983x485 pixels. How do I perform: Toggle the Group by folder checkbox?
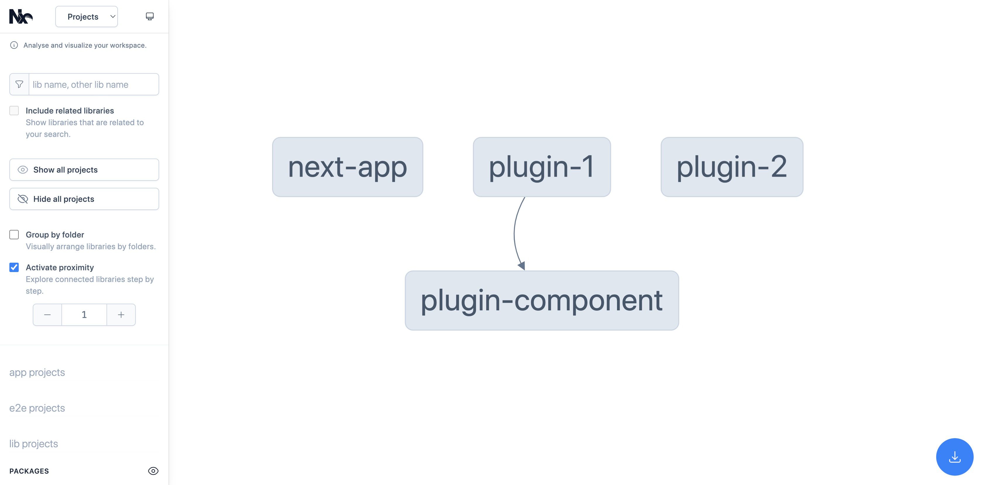[14, 234]
